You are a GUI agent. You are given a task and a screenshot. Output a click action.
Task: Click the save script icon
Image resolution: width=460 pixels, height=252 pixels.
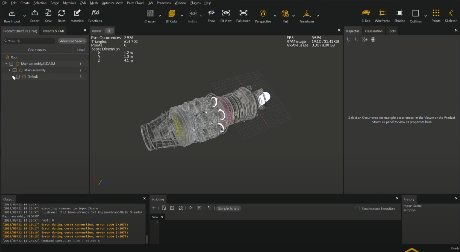click(x=172, y=208)
